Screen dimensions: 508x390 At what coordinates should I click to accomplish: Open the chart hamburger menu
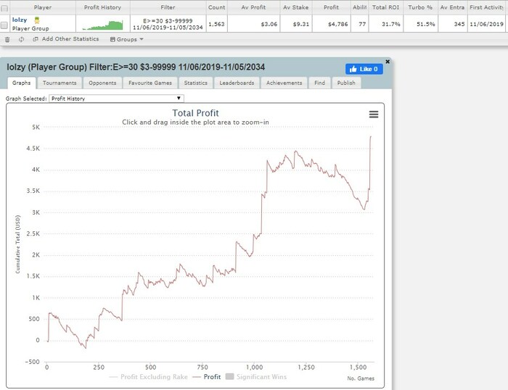click(x=374, y=115)
